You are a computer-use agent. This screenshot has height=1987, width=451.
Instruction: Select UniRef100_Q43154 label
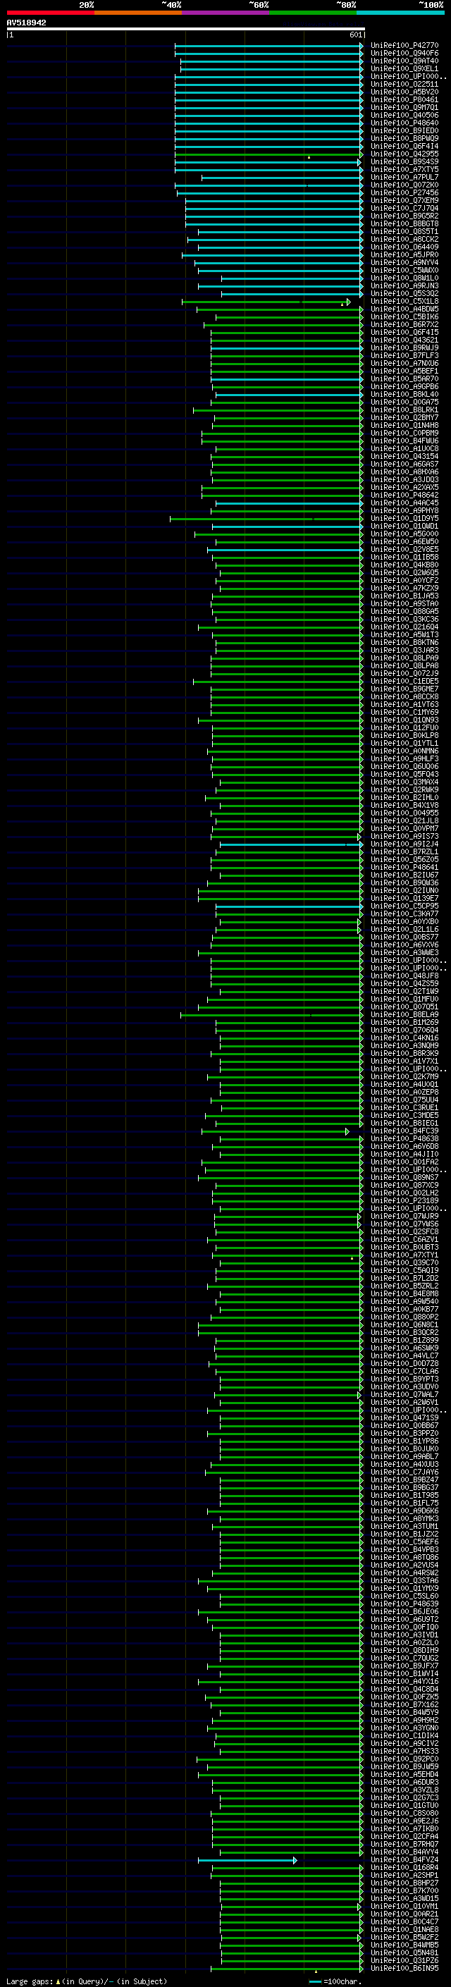point(404,457)
